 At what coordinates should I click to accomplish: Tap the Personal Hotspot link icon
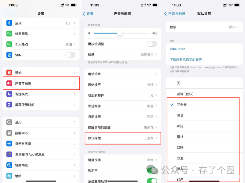(x=9, y=44)
